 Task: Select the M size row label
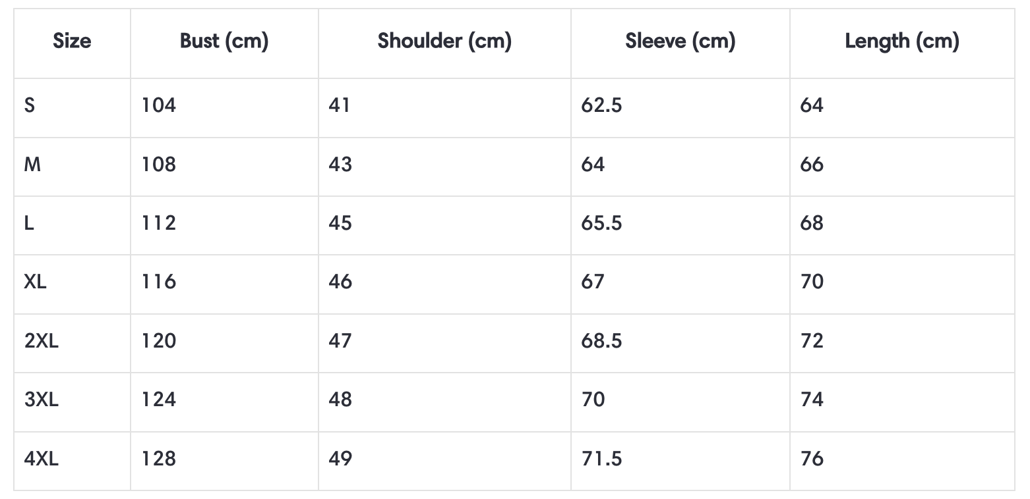pos(32,164)
